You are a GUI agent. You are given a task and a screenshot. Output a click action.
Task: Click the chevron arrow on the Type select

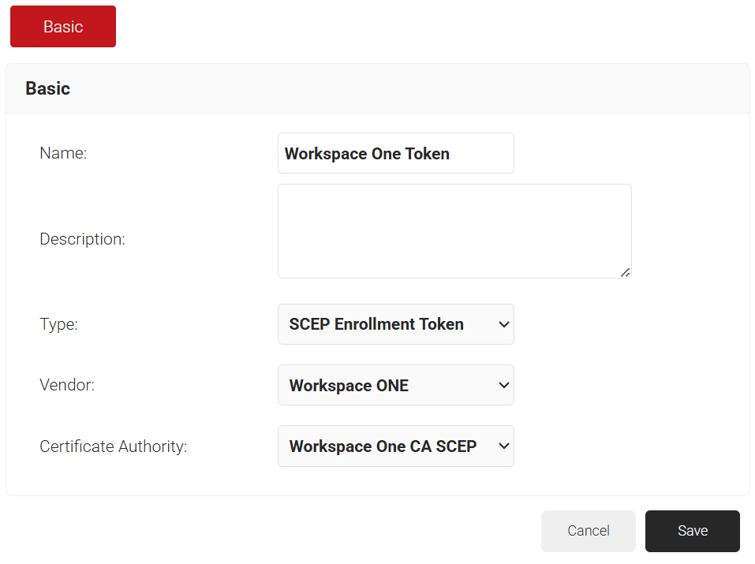tap(504, 324)
